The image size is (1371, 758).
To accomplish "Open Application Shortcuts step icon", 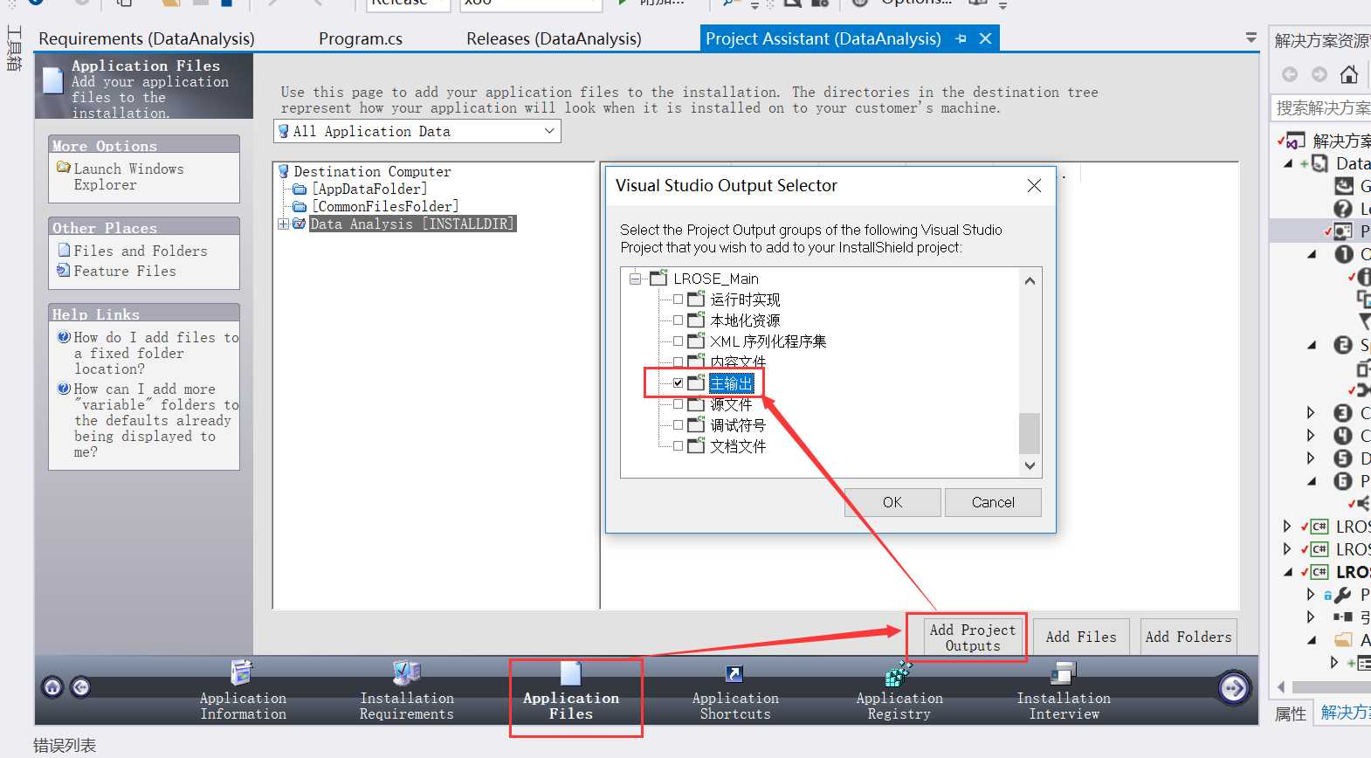I will (734, 673).
